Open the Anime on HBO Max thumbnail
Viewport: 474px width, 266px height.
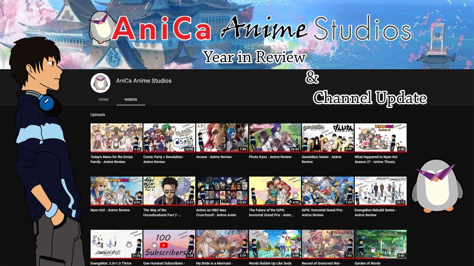[x=222, y=191]
